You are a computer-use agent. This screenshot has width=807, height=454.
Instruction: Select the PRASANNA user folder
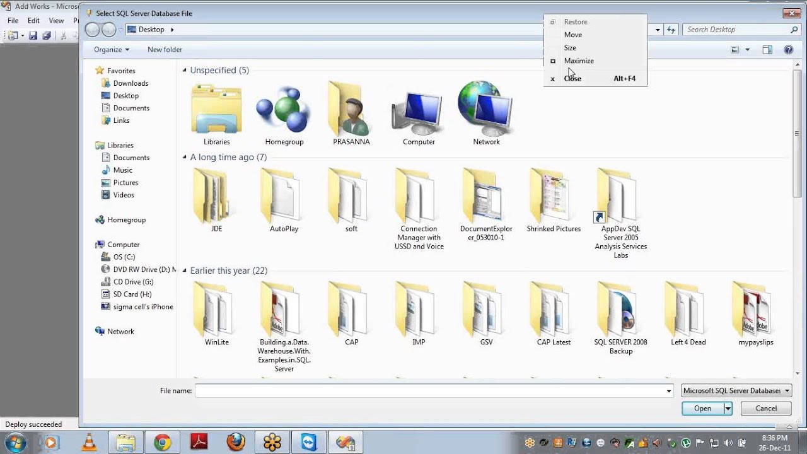tap(351, 113)
